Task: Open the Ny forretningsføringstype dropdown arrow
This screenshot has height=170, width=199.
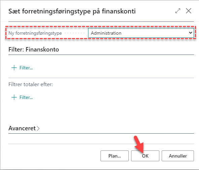Action: (x=190, y=33)
